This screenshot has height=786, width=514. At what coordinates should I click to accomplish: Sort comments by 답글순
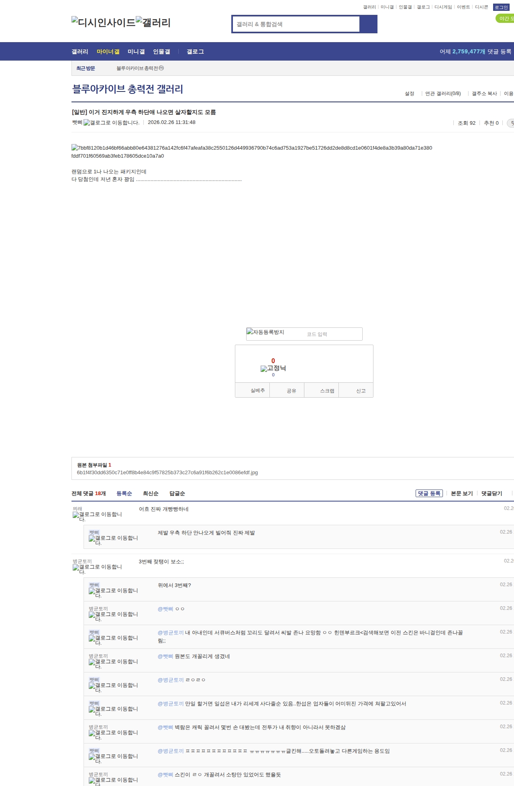coord(177,494)
